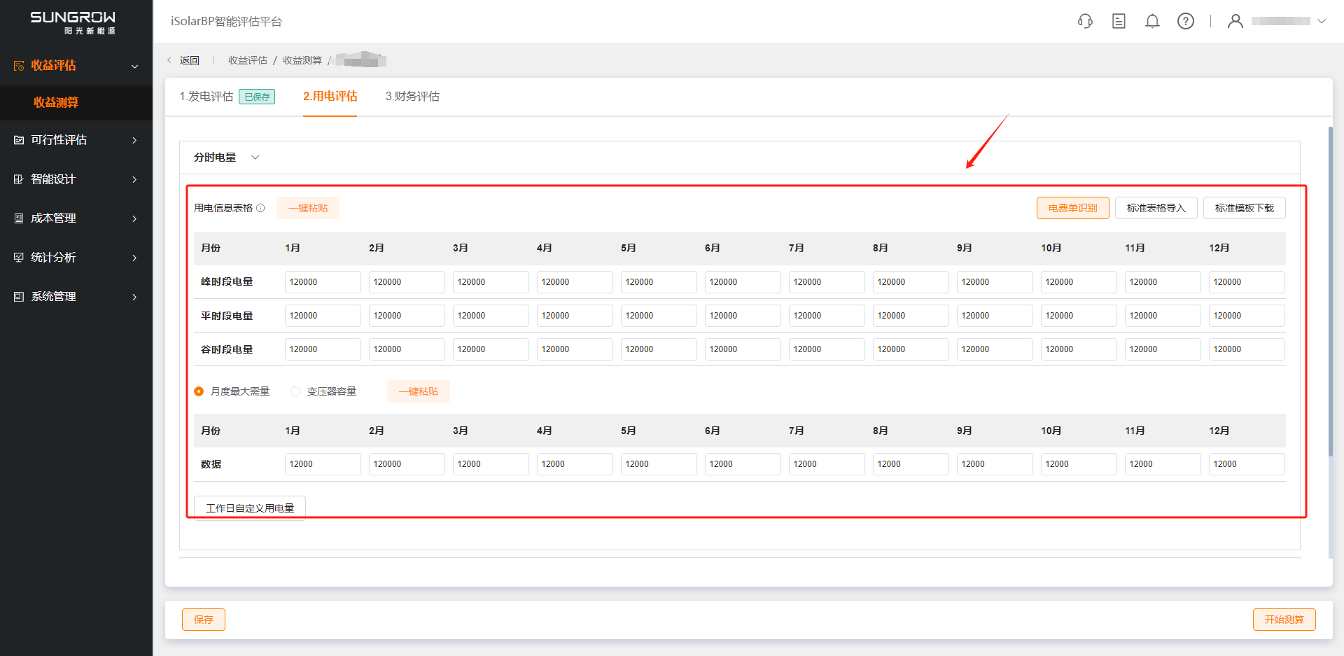Click the help question mark icon
This screenshot has width=1344, height=656.
coord(1186,21)
